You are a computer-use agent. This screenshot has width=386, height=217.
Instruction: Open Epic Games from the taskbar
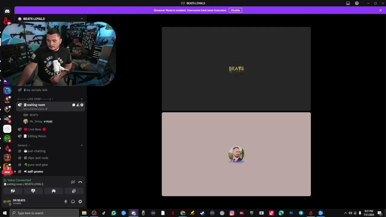[x=252, y=213]
